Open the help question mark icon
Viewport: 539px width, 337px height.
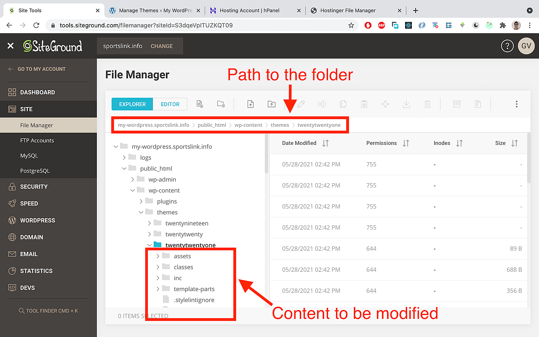[x=507, y=45]
